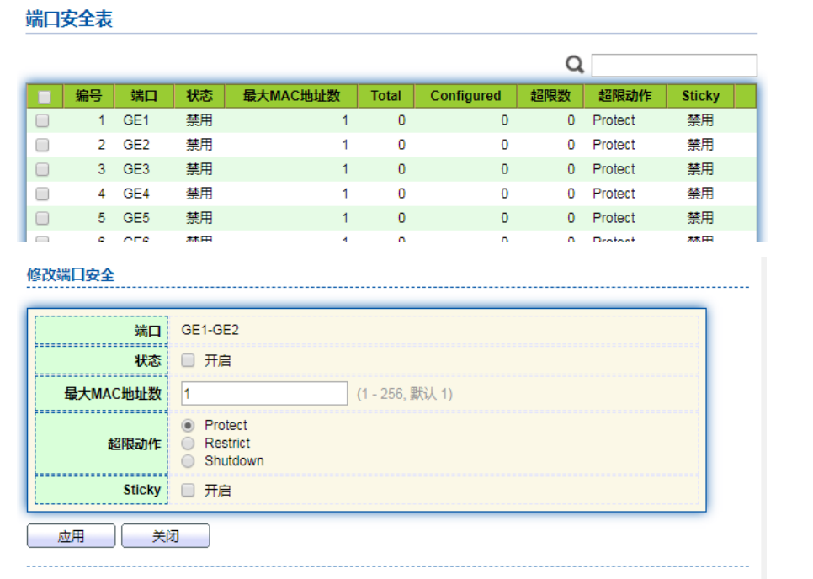
Task: Choose the Restrict violation action
Action: coord(189,444)
